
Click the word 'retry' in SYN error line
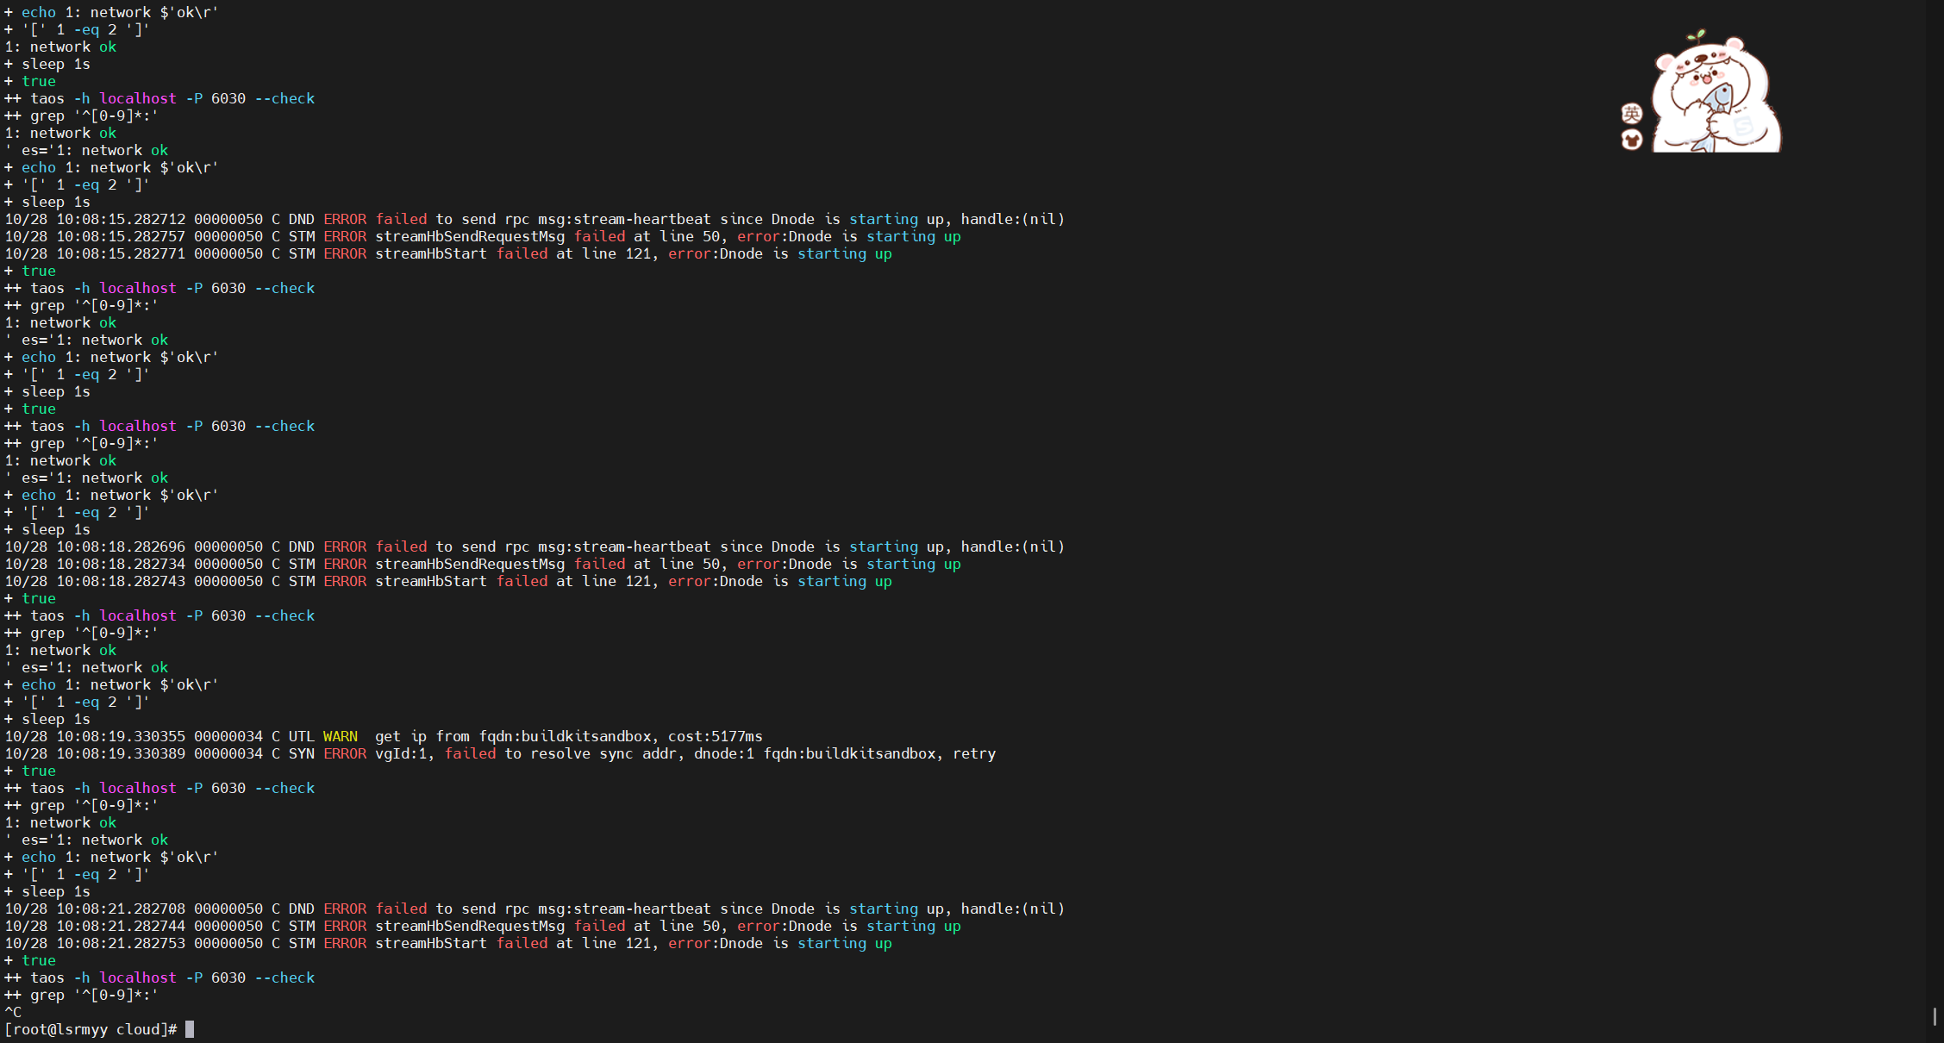click(973, 753)
